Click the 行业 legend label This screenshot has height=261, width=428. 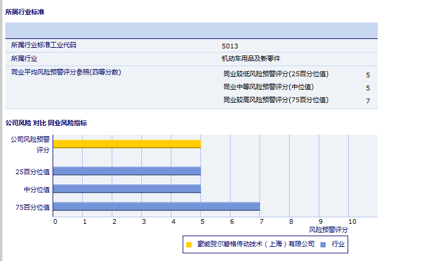click(x=338, y=244)
